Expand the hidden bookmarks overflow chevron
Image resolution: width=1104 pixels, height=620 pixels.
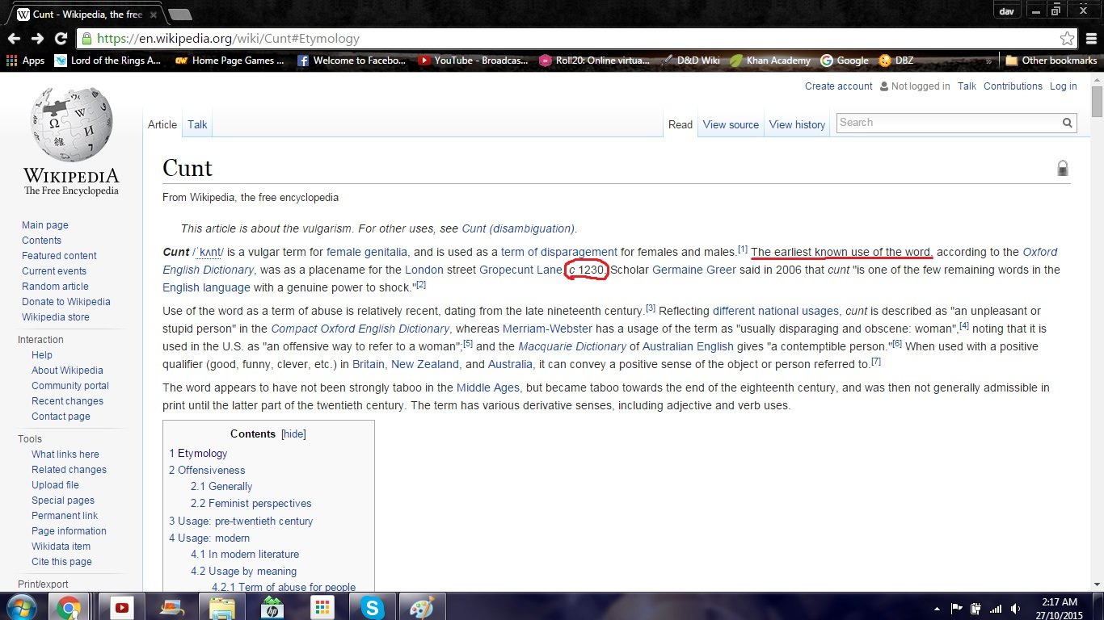pos(988,61)
